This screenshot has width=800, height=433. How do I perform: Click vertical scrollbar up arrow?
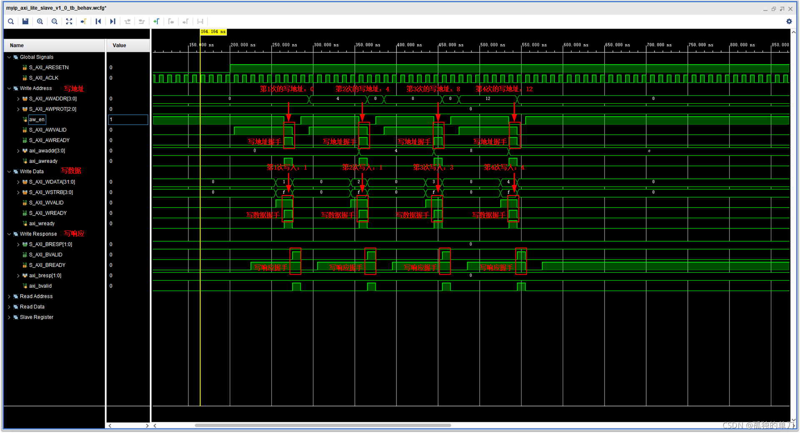coord(794,32)
